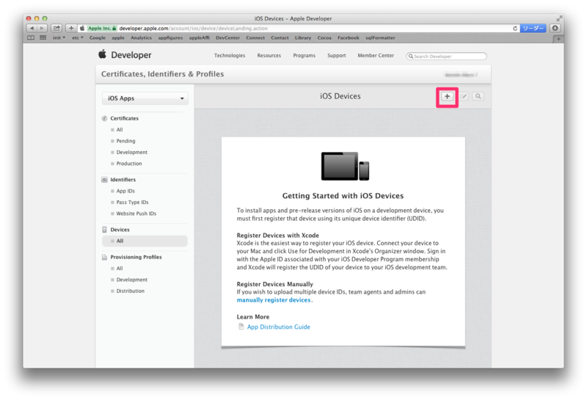Click the Search Developer field
Viewport: 587px width, 400px height.
tap(446, 57)
